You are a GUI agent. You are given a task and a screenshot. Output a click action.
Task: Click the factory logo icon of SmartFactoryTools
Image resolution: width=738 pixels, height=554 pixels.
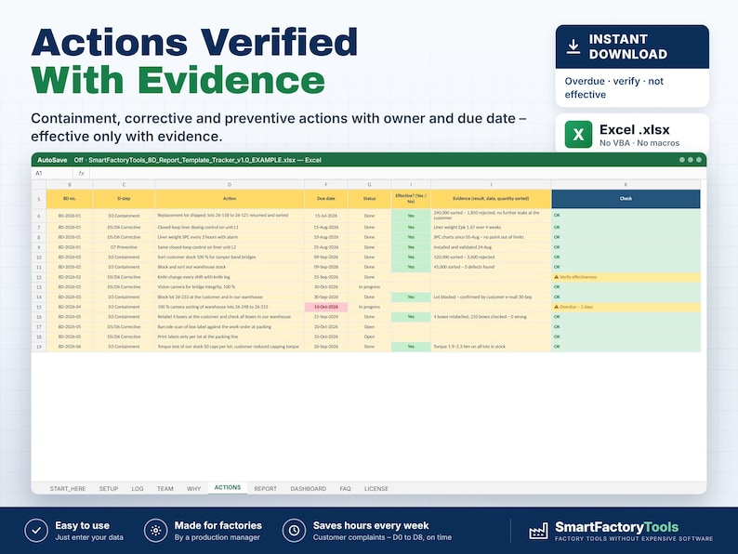coord(538,531)
